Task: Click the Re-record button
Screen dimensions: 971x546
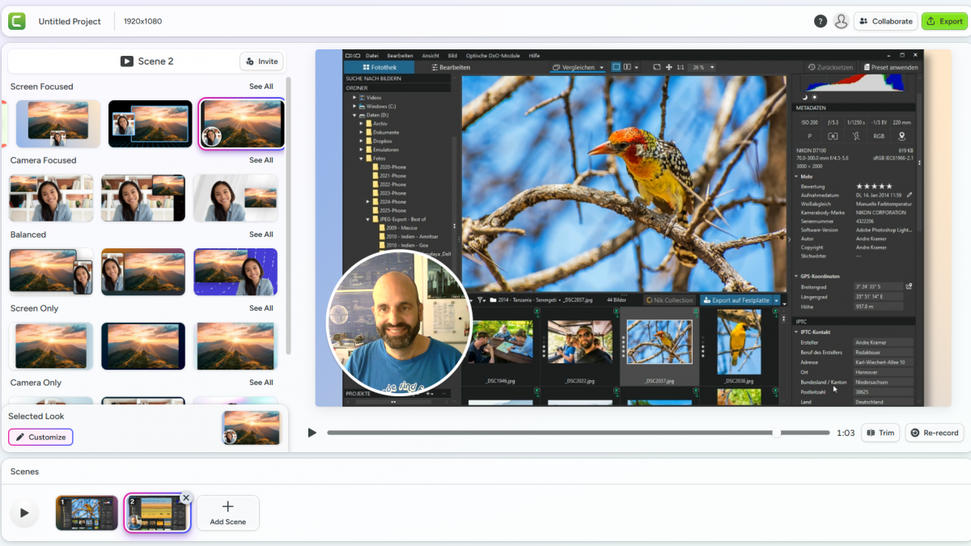Action: click(934, 433)
